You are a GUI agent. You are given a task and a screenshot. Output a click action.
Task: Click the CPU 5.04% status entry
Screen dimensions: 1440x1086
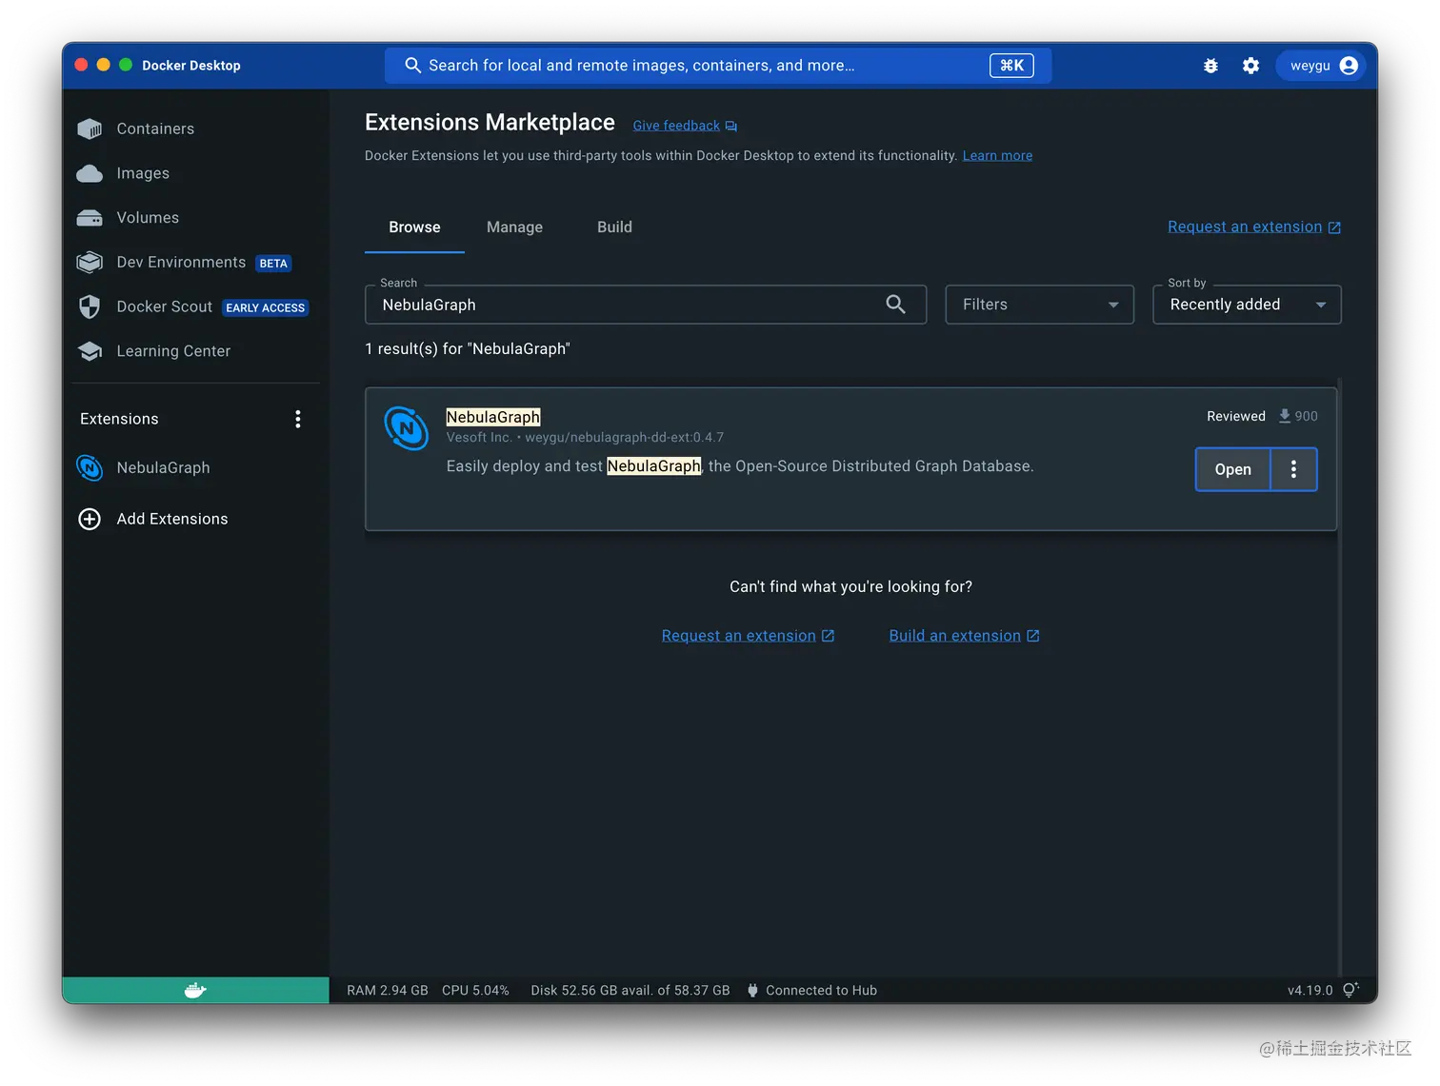tap(475, 991)
